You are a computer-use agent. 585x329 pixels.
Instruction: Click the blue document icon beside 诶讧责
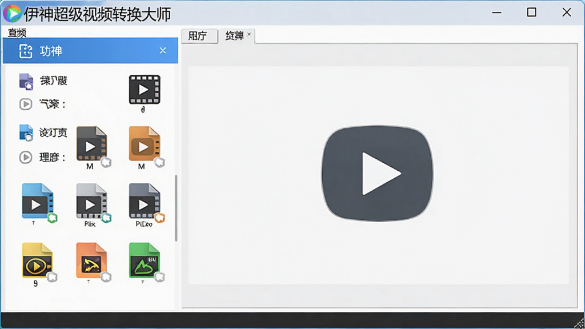(x=26, y=133)
